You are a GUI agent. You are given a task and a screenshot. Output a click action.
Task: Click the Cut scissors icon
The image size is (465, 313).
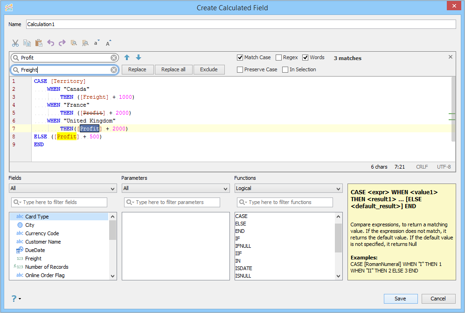[15, 43]
